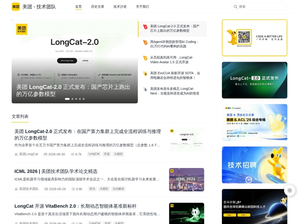Open 美团 & ACL'26 综合专场 banner
The image size is (299, 224).
point(255,122)
